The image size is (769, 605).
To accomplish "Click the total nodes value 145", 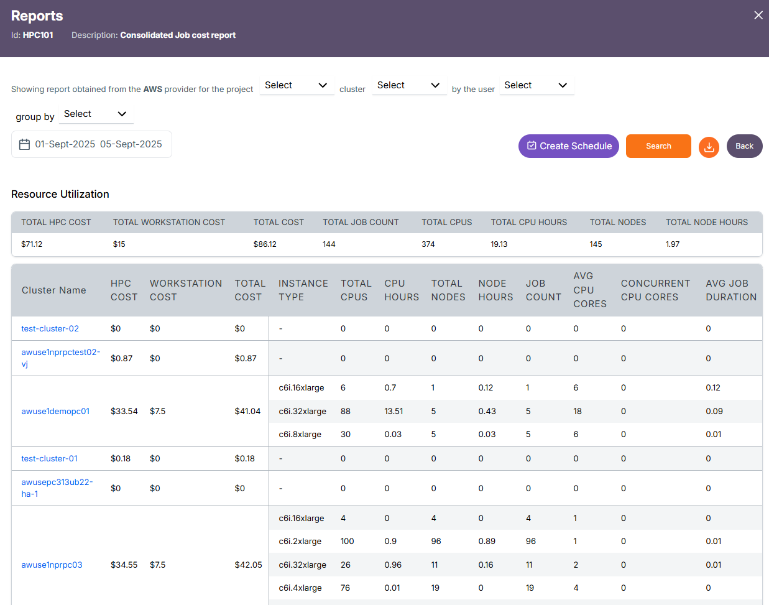I will pos(596,244).
